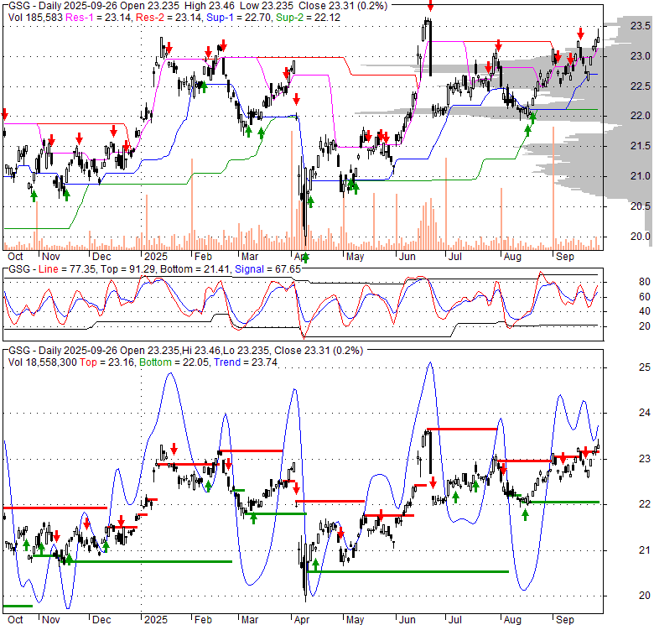654x625 pixels.
Task: Click the Jul label on the bottom chart time axis
Action: point(454,619)
